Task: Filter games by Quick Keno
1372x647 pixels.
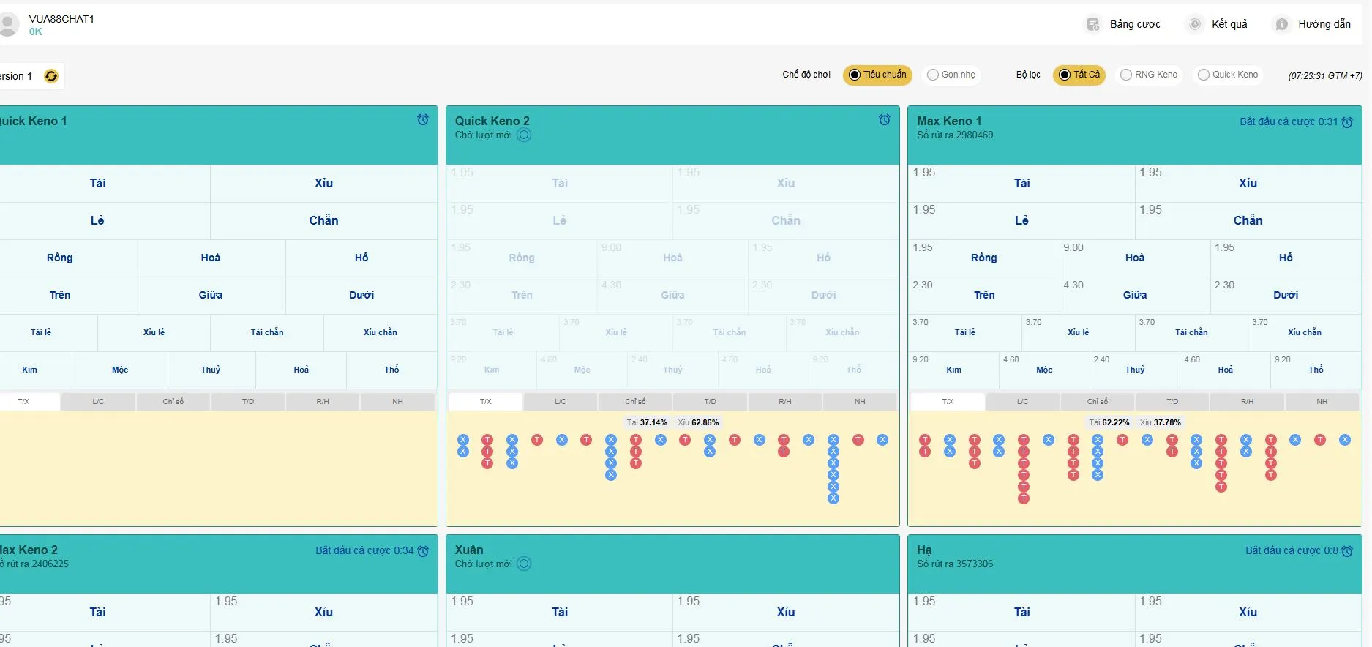Action: point(1227,75)
